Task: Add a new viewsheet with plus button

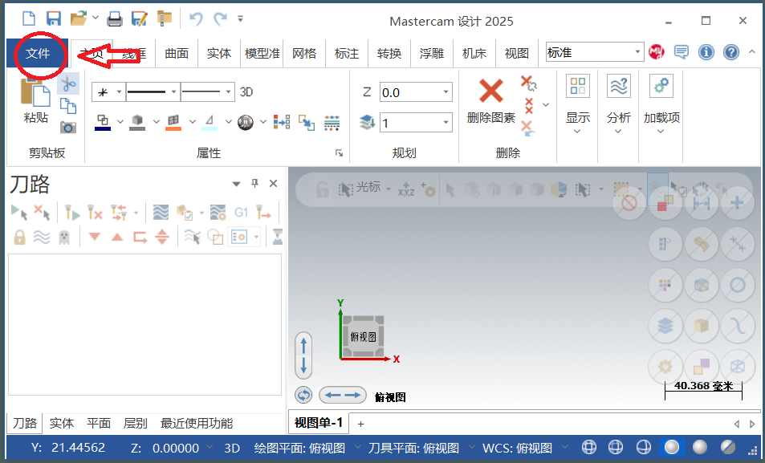Action: point(360,424)
